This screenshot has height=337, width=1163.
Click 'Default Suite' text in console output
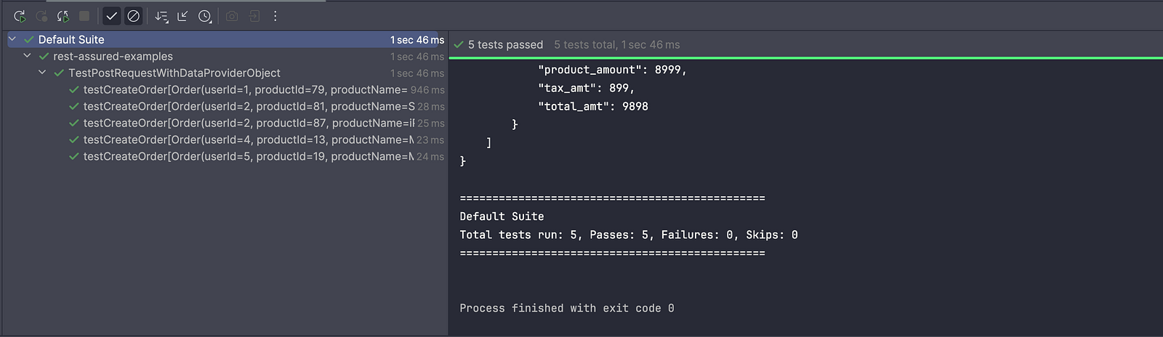[502, 216]
